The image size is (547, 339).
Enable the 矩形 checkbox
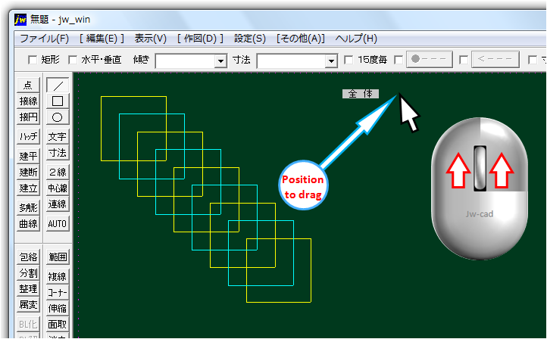tap(33, 60)
